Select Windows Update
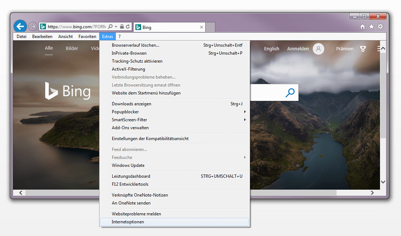Screen dimensions: 401x236 [175, 165]
